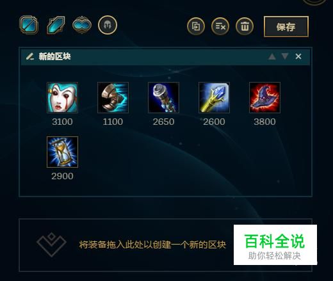Click the 保存 save button
Screen dimensions: 333x281
click(x=286, y=27)
